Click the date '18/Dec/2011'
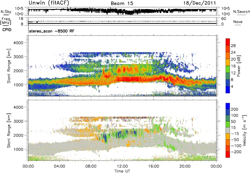The image size is (250, 173). (200, 3)
